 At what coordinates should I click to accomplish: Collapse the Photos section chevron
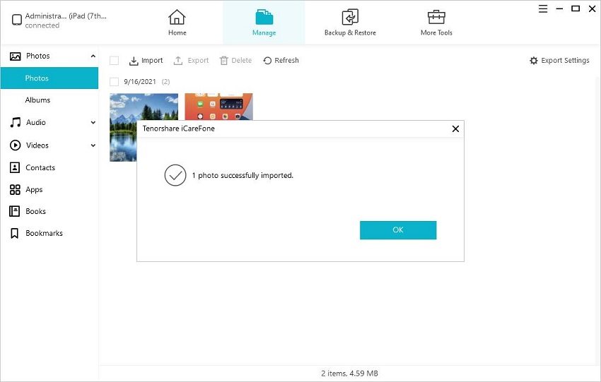tap(93, 56)
